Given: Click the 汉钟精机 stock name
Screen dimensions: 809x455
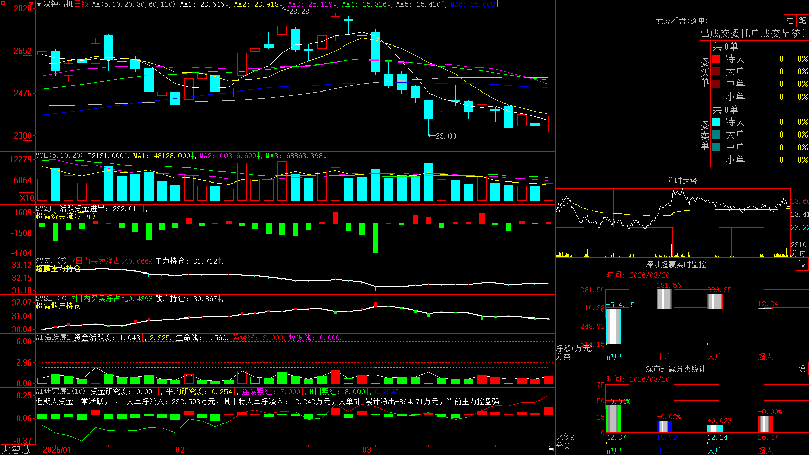Looking at the screenshot, I should point(58,4).
